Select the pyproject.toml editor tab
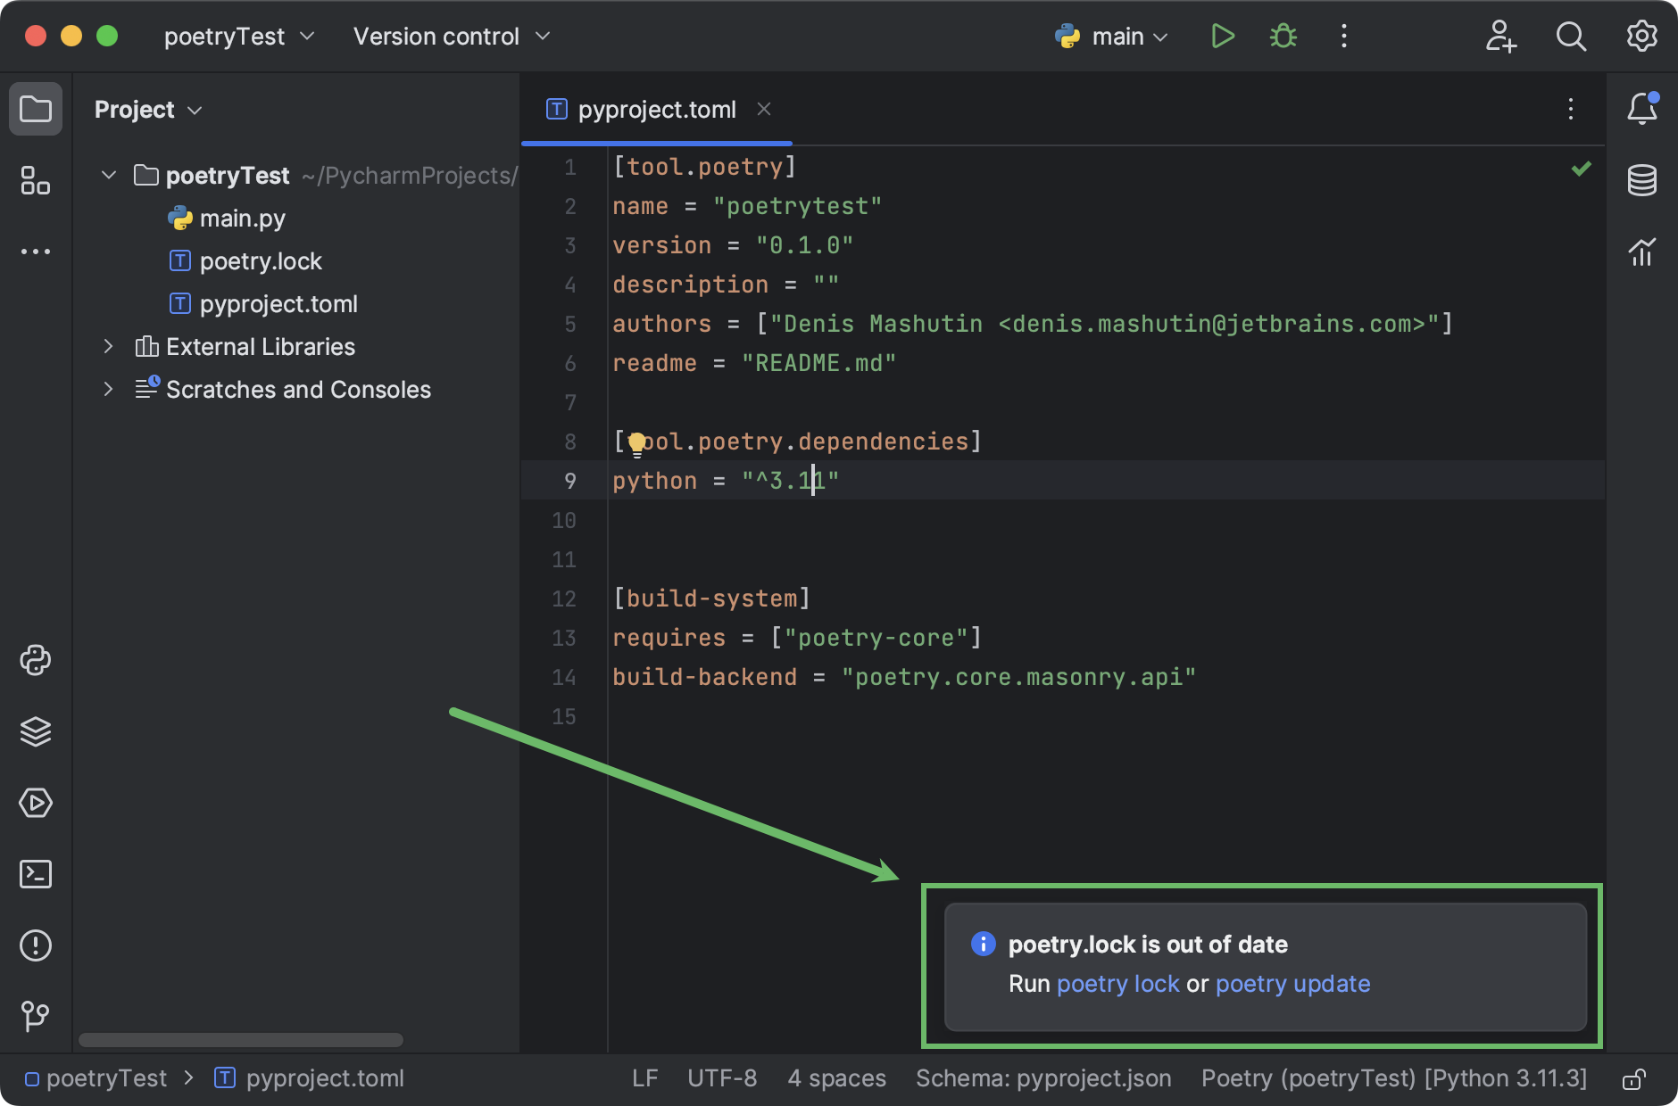Screen dimensions: 1678x1106 (657, 109)
